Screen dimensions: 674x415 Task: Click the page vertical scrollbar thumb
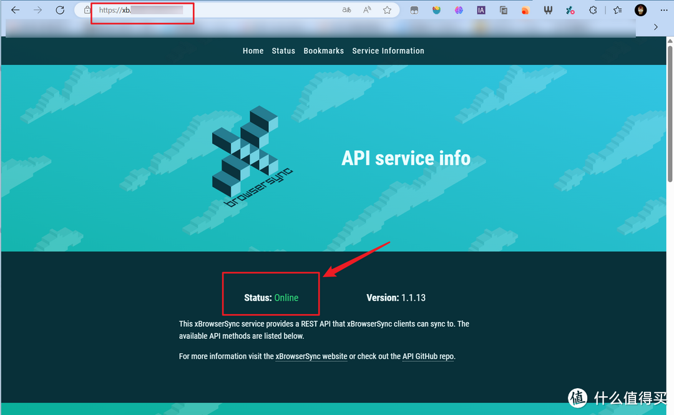coord(670,114)
